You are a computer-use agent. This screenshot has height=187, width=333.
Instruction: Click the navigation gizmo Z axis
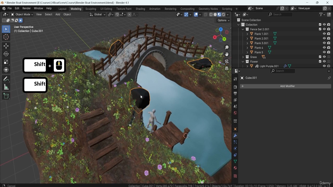pos(221,29)
